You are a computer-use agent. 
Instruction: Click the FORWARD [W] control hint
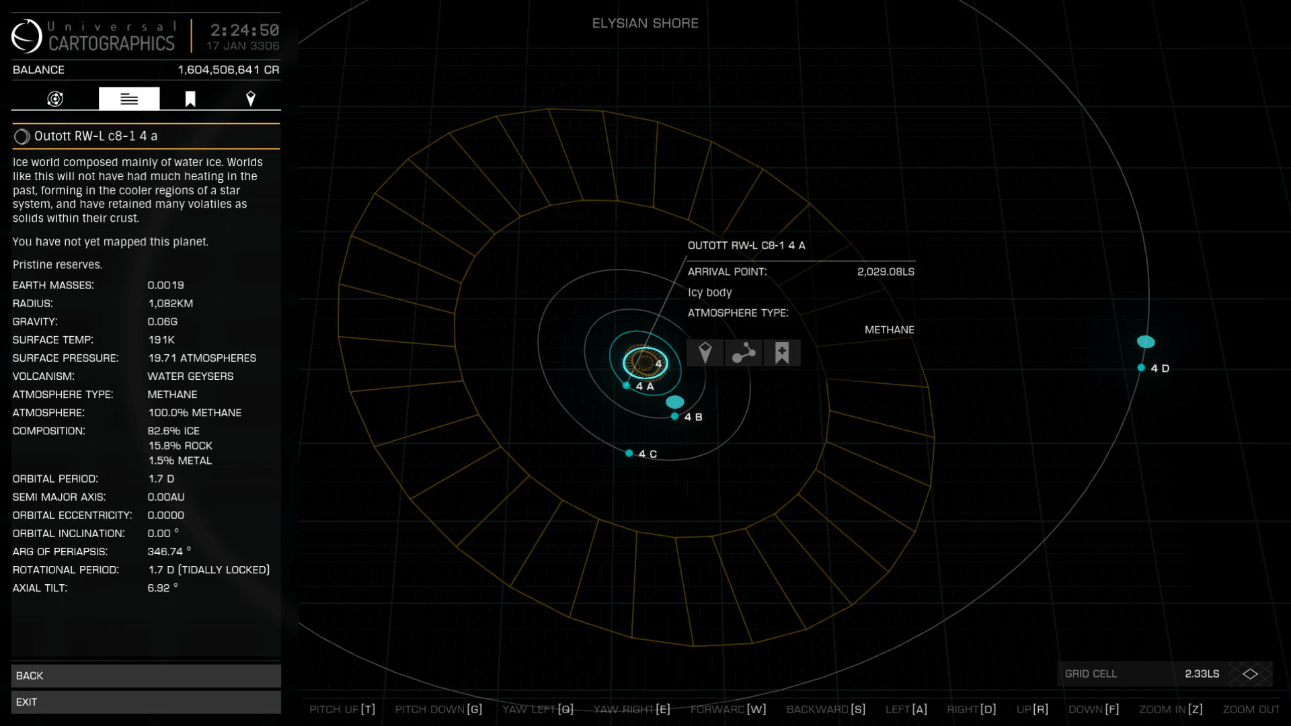coord(728,709)
